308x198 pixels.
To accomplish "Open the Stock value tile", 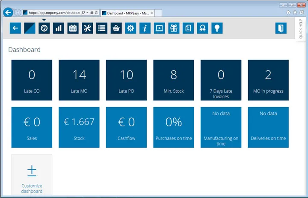I will [79, 127].
